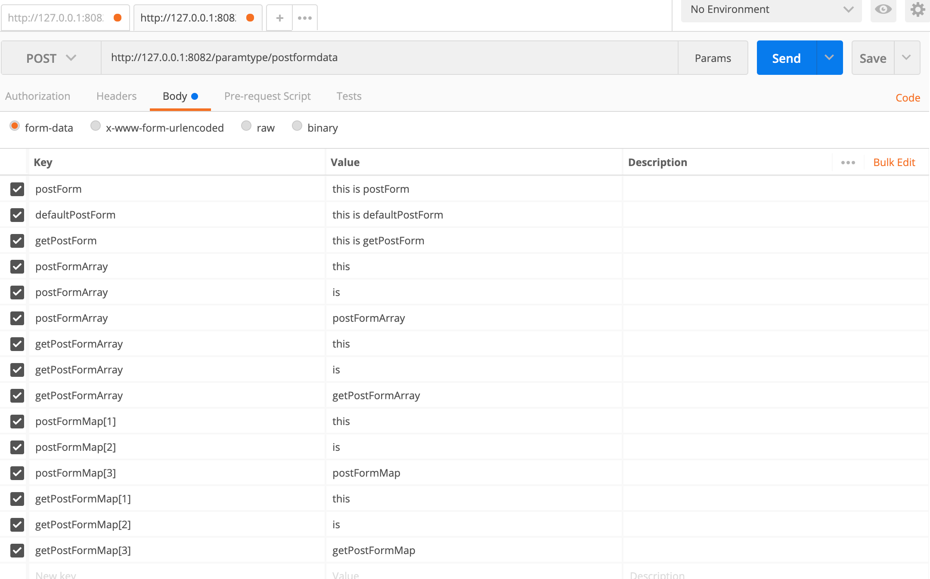Send the request
Image resolution: width=930 pixels, height=579 pixels.
tap(786, 58)
